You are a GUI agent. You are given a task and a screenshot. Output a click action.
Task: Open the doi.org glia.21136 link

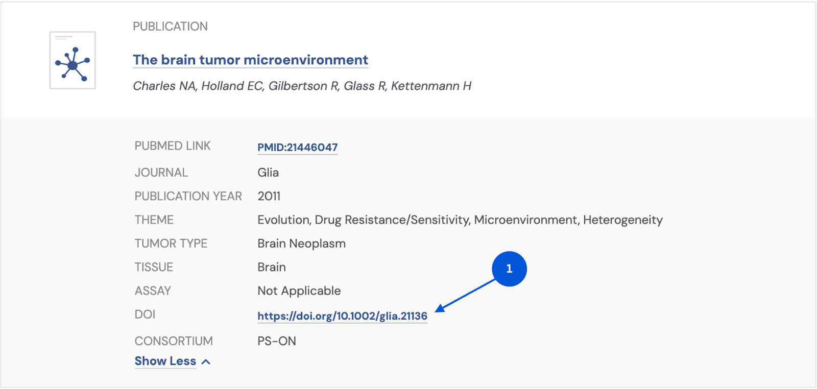tap(342, 316)
